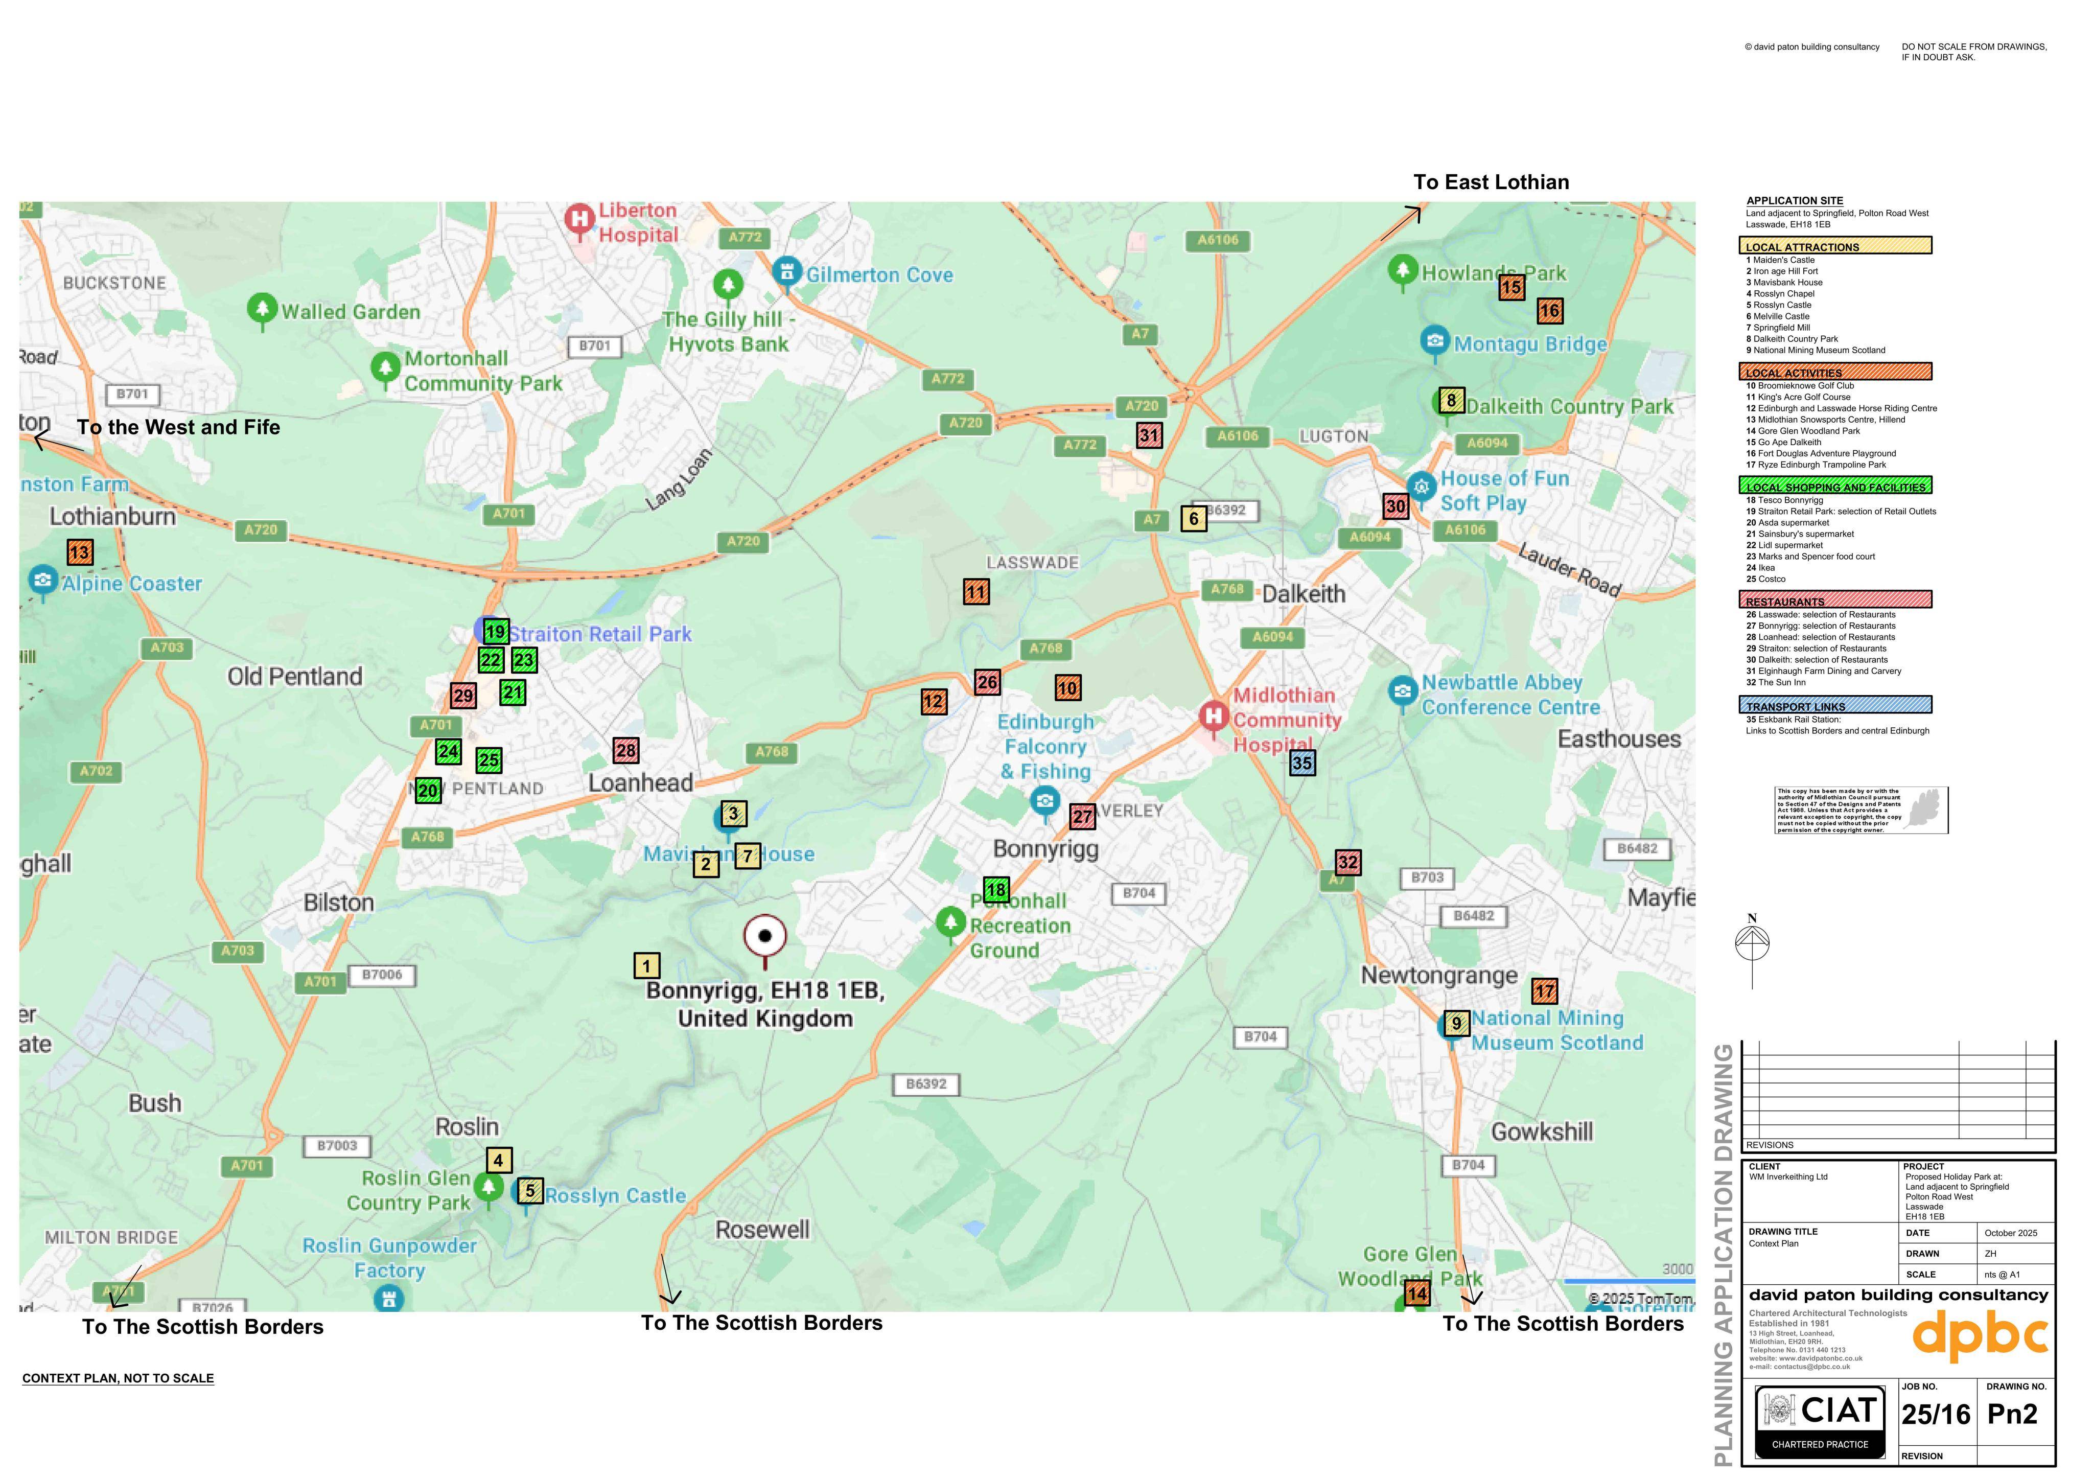
Task: Select map marker 26 for Lasswade restaurants
Action: tap(987, 681)
